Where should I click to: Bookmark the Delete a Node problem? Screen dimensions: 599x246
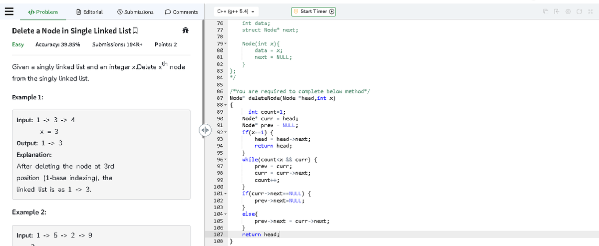(x=134, y=31)
